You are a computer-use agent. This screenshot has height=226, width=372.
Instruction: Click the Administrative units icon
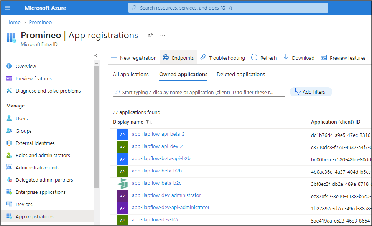[x=9, y=167]
